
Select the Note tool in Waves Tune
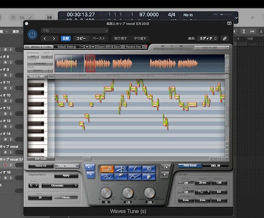pyautogui.click(x=107, y=169)
